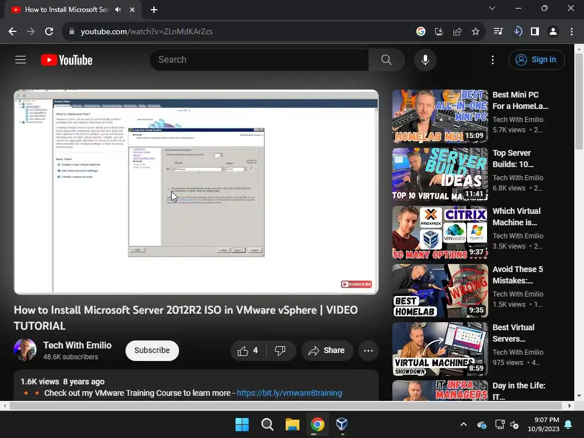Open Windows Start menu

(242, 424)
